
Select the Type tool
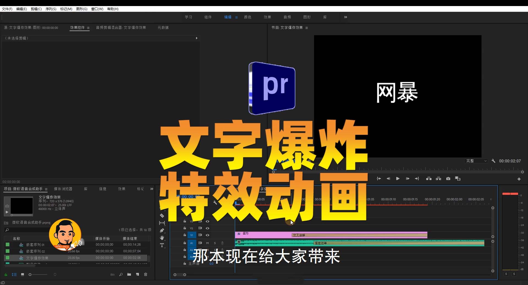(162, 245)
